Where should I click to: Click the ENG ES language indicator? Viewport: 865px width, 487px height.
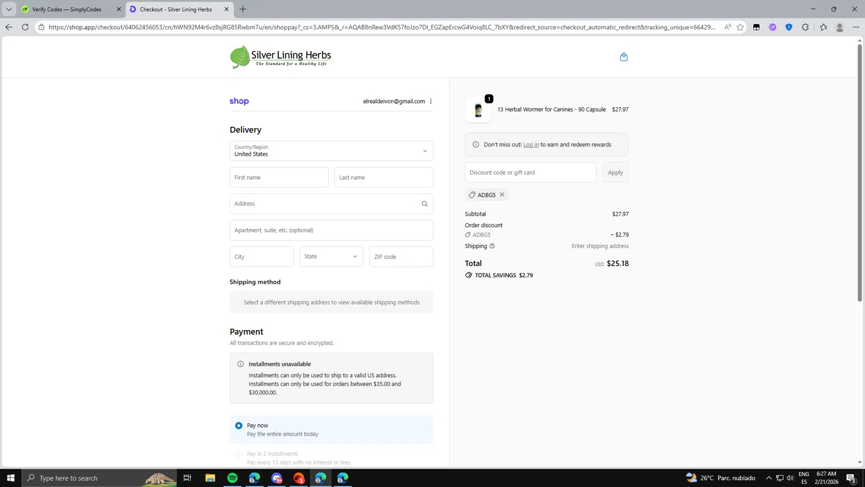(804, 478)
